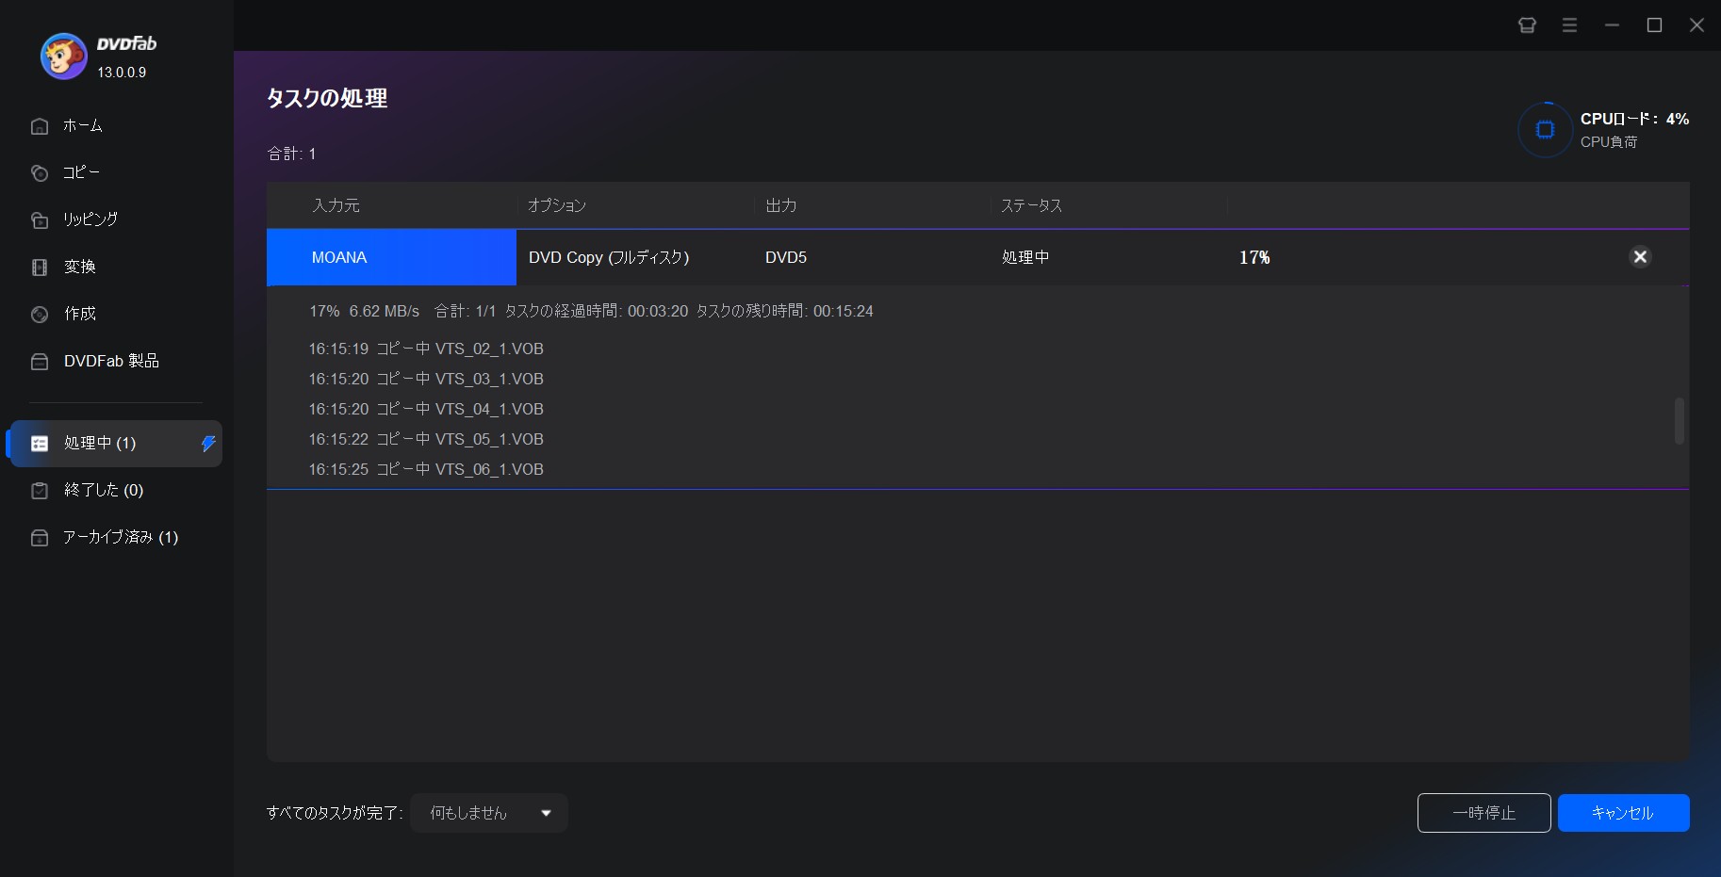Click the DVDFab monkey logo
The width and height of the screenshot is (1721, 877).
pos(63,57)
